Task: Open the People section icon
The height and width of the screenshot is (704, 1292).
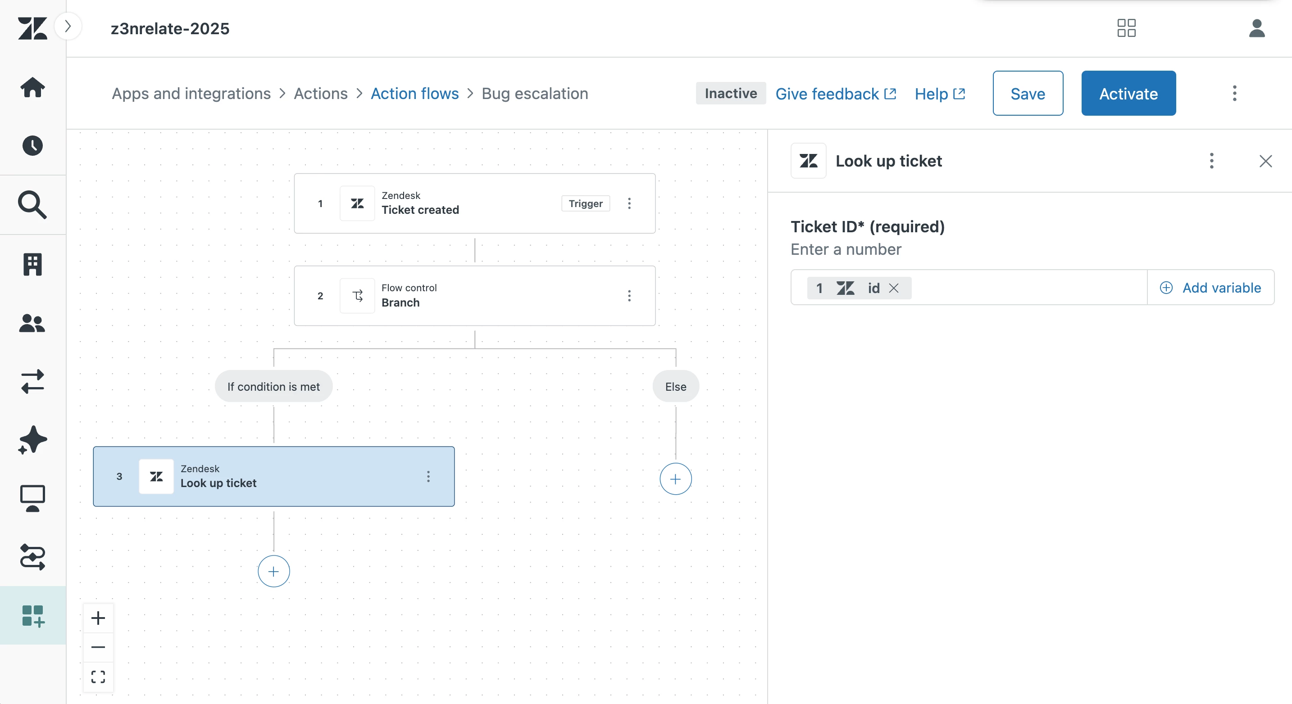Action: pos(32,323)
